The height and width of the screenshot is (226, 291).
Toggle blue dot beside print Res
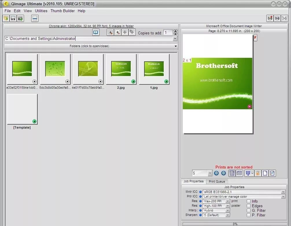200,201
